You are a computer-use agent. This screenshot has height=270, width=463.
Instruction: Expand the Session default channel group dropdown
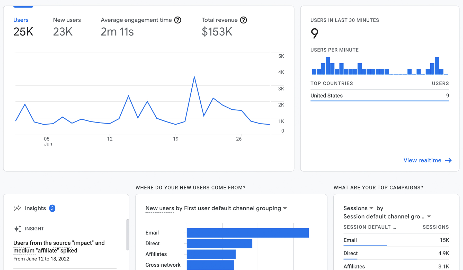(x=429, y=216)
